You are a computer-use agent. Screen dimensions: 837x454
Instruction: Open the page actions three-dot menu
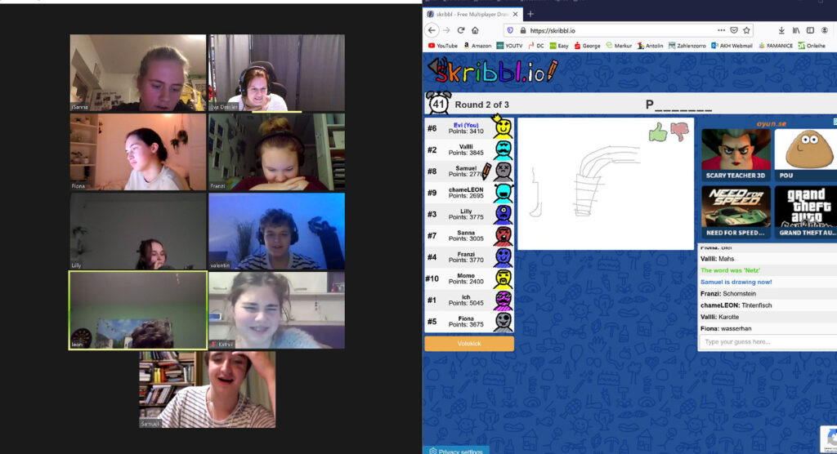[720, 30]
